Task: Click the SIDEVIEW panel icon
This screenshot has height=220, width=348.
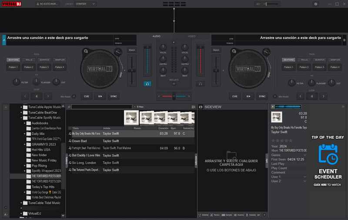Action: (201, 107)
